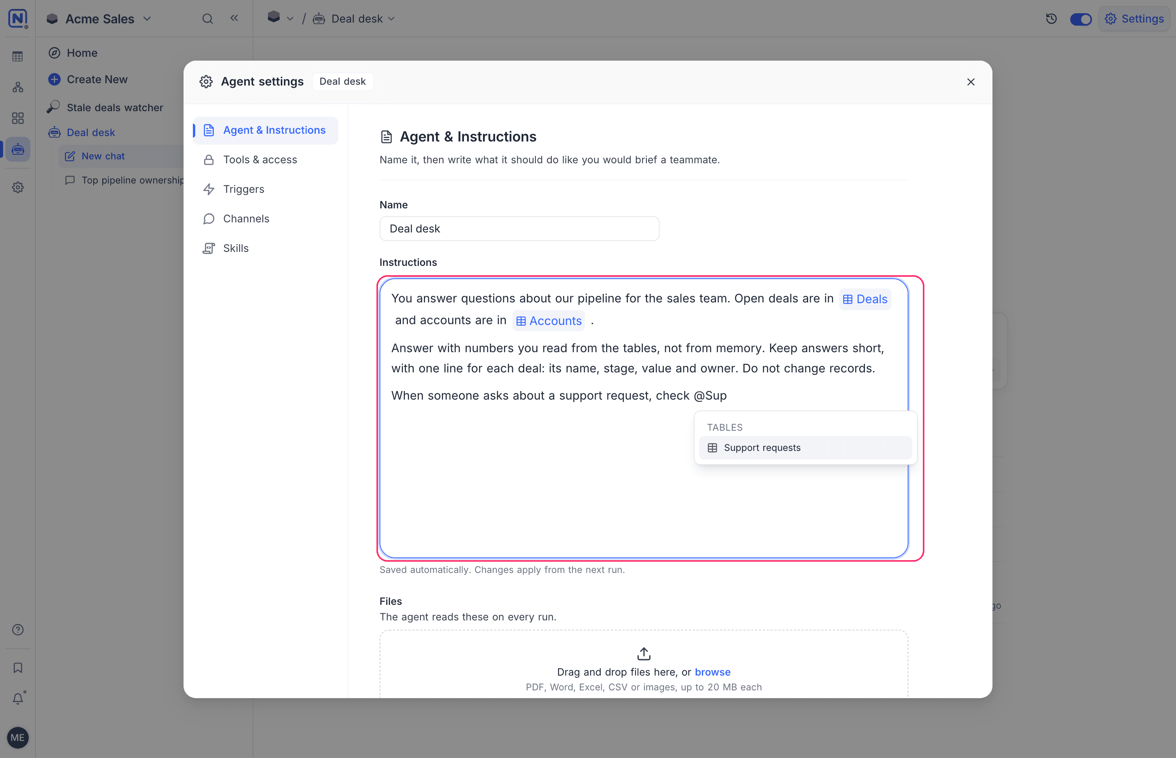Open the help question mark icon
The image size is (1176, 758).
(18, 630)
